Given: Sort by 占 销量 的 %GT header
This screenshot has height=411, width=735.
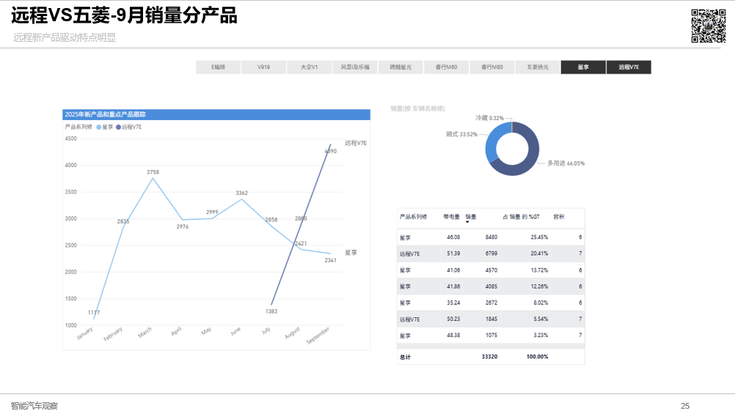Looking at the screenshot, I should pyautogui.click(x=522, y=217).
